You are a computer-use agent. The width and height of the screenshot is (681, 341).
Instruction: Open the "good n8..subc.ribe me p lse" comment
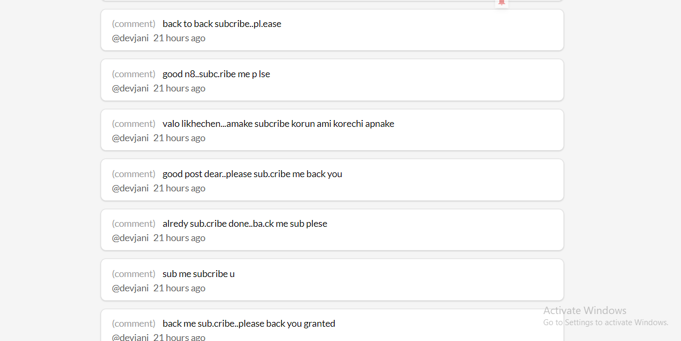[216, 74]
